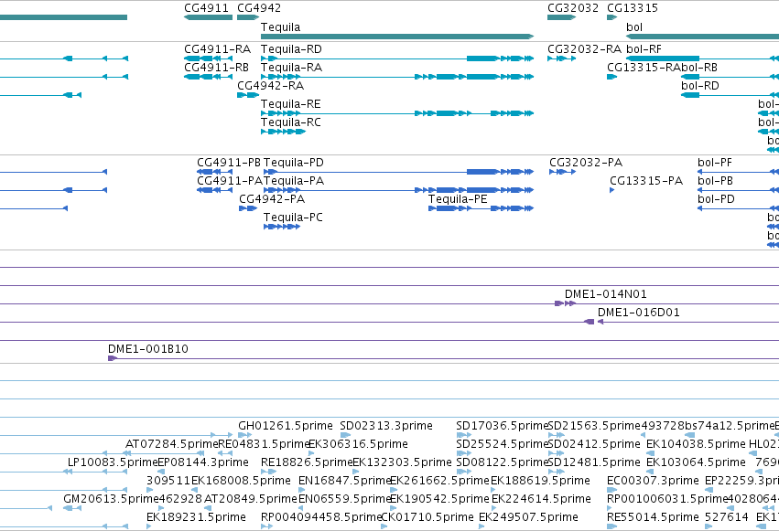Select protein CG4942-PA
Viewport: 779px width, 531px height.
tap(248, 208)
